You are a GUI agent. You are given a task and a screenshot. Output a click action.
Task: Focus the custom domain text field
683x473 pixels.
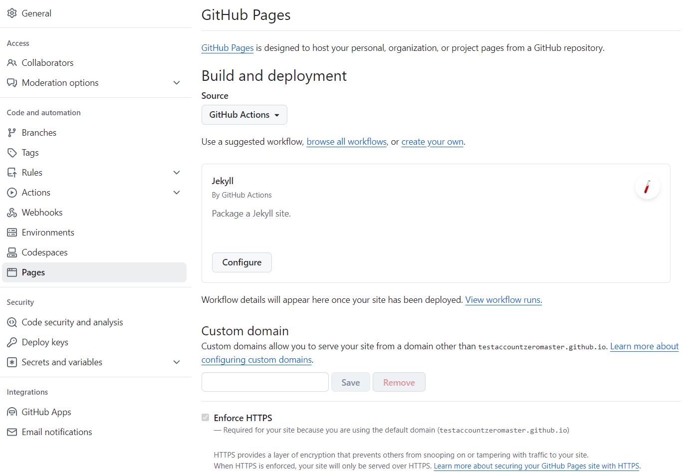(265, 382)
